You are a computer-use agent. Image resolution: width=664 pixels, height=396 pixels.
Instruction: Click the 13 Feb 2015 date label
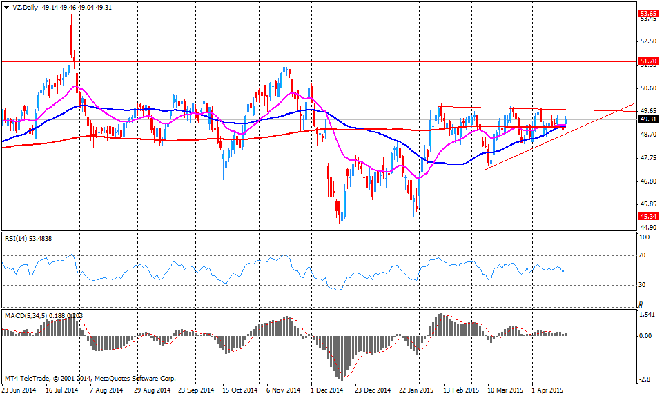461,390
